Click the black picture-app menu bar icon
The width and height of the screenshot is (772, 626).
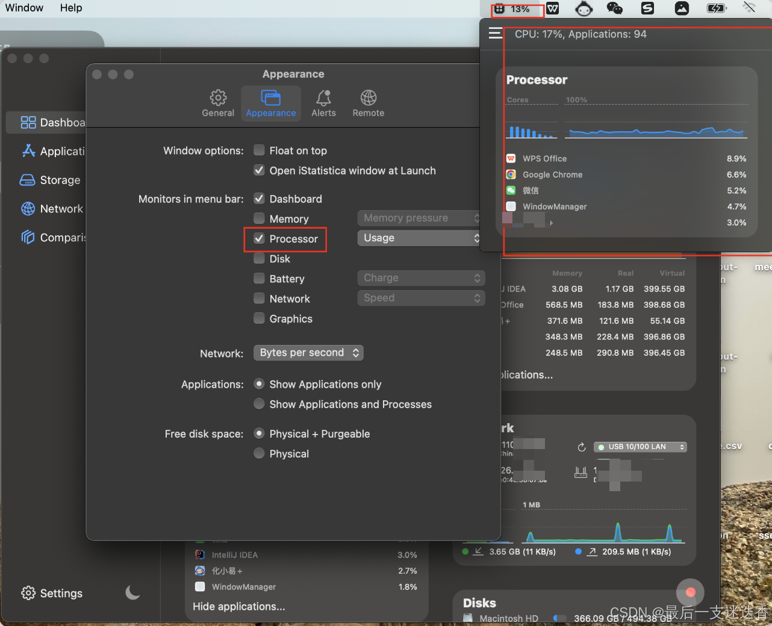pos(681,8)
